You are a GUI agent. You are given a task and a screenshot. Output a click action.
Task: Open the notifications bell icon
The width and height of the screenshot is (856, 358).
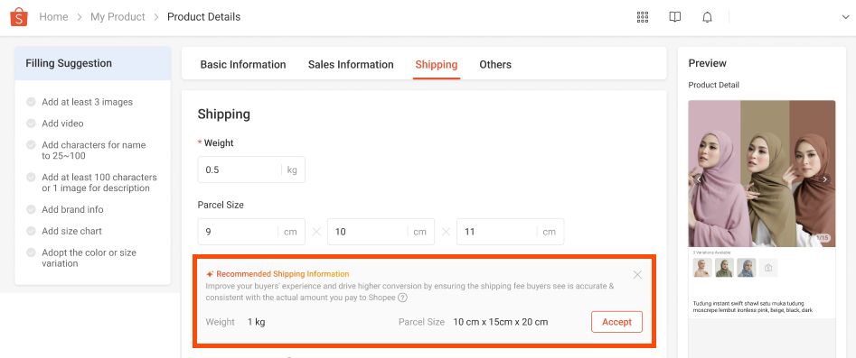click(x=707, y=17)
